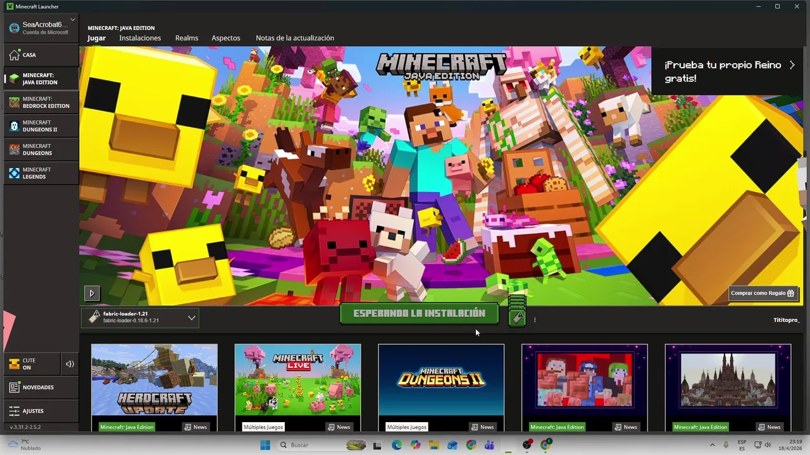
Task: Click the green block icon beside the play button
Action: pos(517,310)
